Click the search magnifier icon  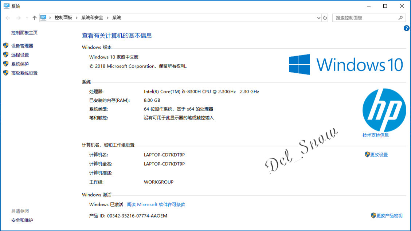[400, 18]
